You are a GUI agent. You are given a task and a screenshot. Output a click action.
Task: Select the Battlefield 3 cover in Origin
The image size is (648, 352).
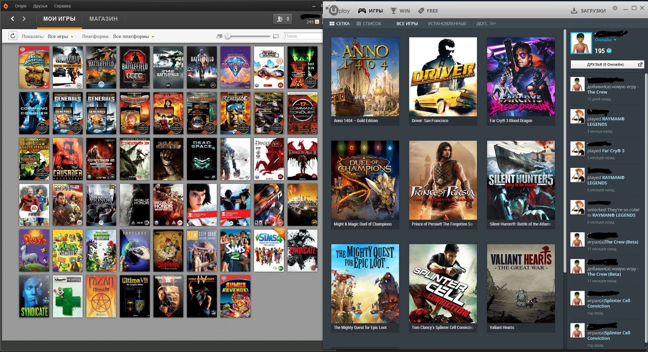(x=202, y=67)
